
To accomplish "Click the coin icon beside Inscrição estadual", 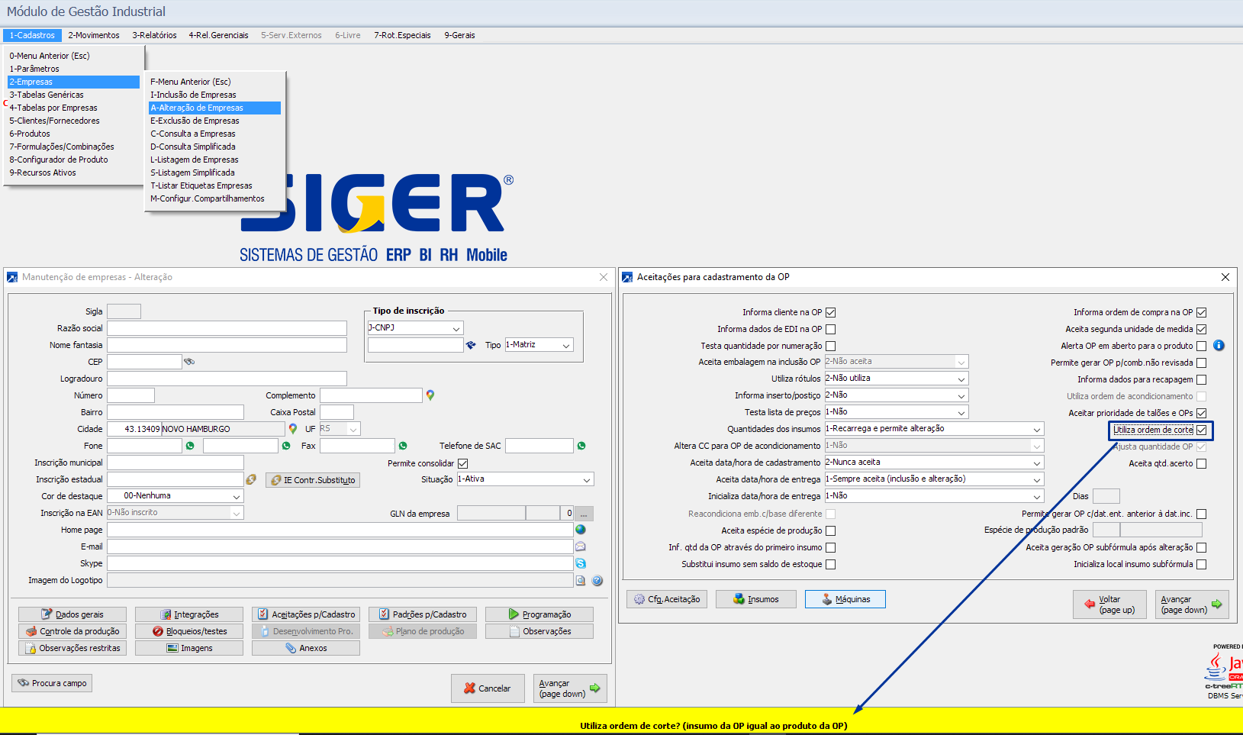I will pyautogui.click(x=251, y=479).
